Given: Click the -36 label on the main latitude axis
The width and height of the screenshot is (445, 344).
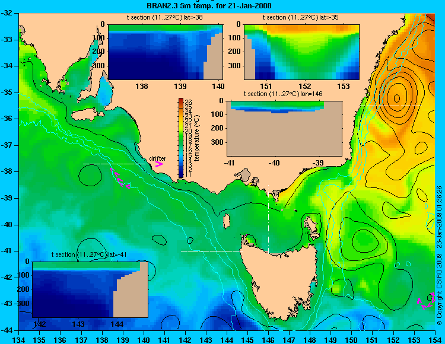Looking at the screenshot, I should (x=8, y=119).
